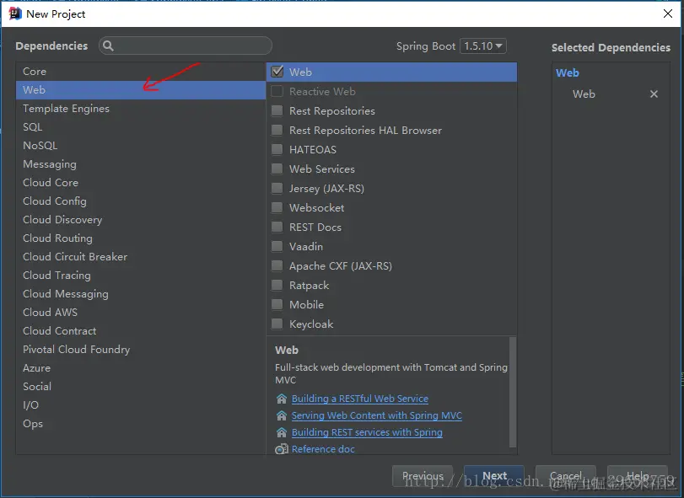The image size is (684, 498).
Task: Open Serving Web Content with Spring MVC link
Action: [x=376, y=415]
